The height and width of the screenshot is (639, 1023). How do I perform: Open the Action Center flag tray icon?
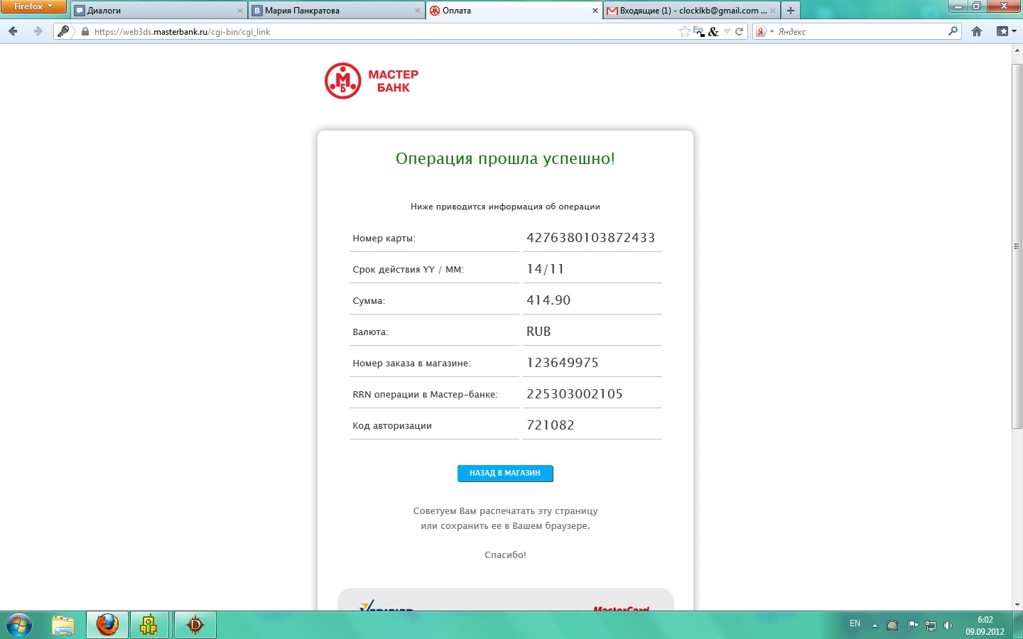click(x=913, y=626)
